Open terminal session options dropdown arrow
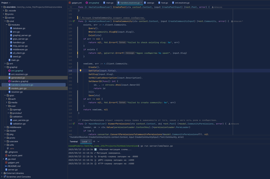 [98, 141]
